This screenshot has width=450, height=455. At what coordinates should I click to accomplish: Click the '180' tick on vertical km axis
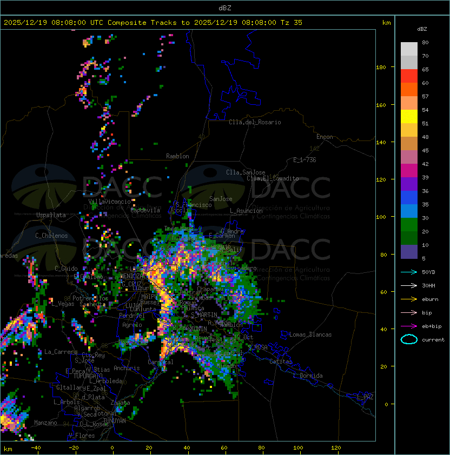(381, 68)
